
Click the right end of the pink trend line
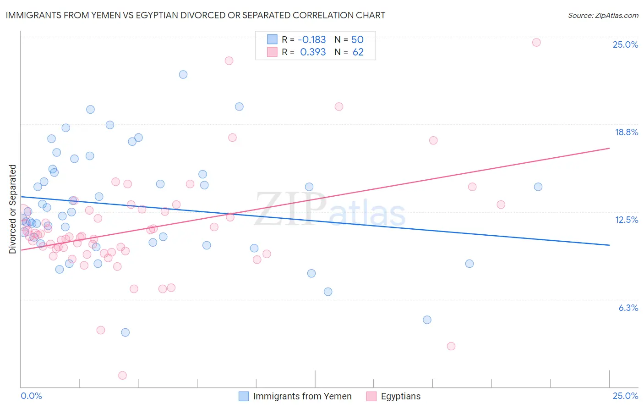pos(609,148)
